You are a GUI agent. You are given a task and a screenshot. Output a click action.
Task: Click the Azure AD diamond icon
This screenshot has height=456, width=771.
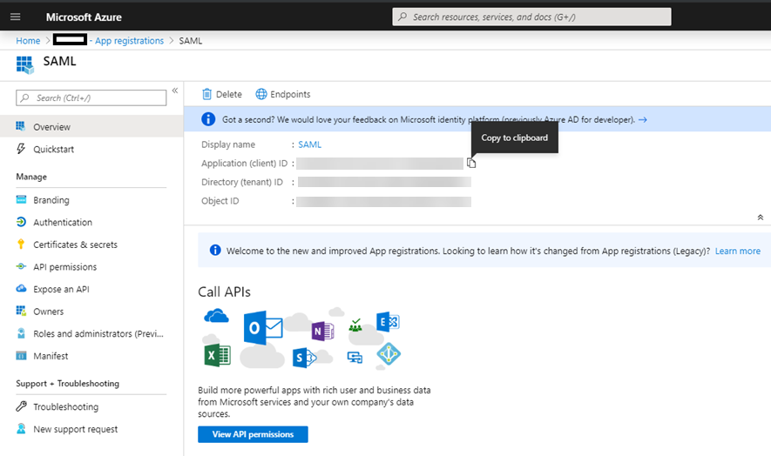[389, 354]
